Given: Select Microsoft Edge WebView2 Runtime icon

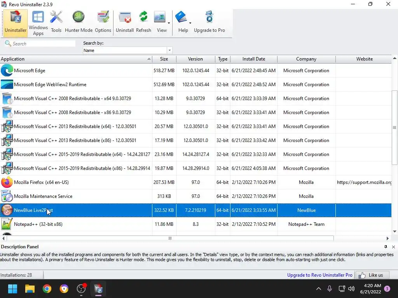Looking at the screenshot, I should tap(7, 84).
